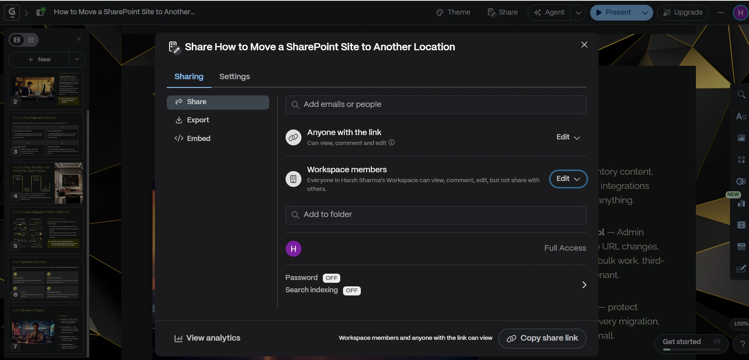Click the Workspace members building icon

coord(294,179)
